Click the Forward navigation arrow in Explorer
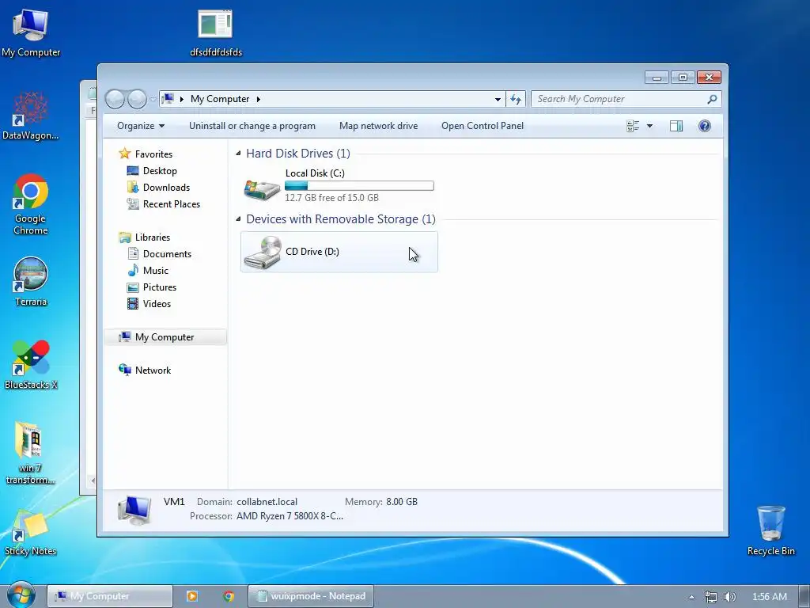This screenshot has height=608, width=810. [x=137, y=99]
